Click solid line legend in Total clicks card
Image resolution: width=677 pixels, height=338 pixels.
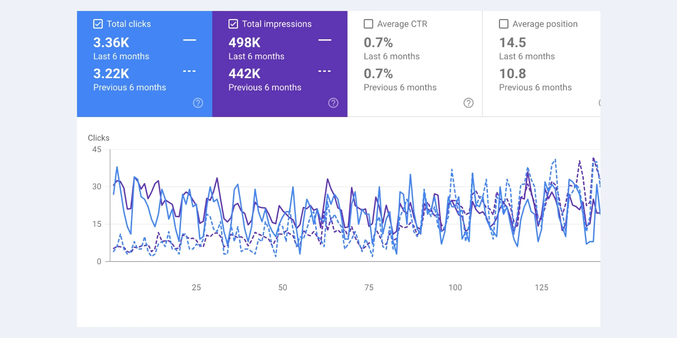190,40
